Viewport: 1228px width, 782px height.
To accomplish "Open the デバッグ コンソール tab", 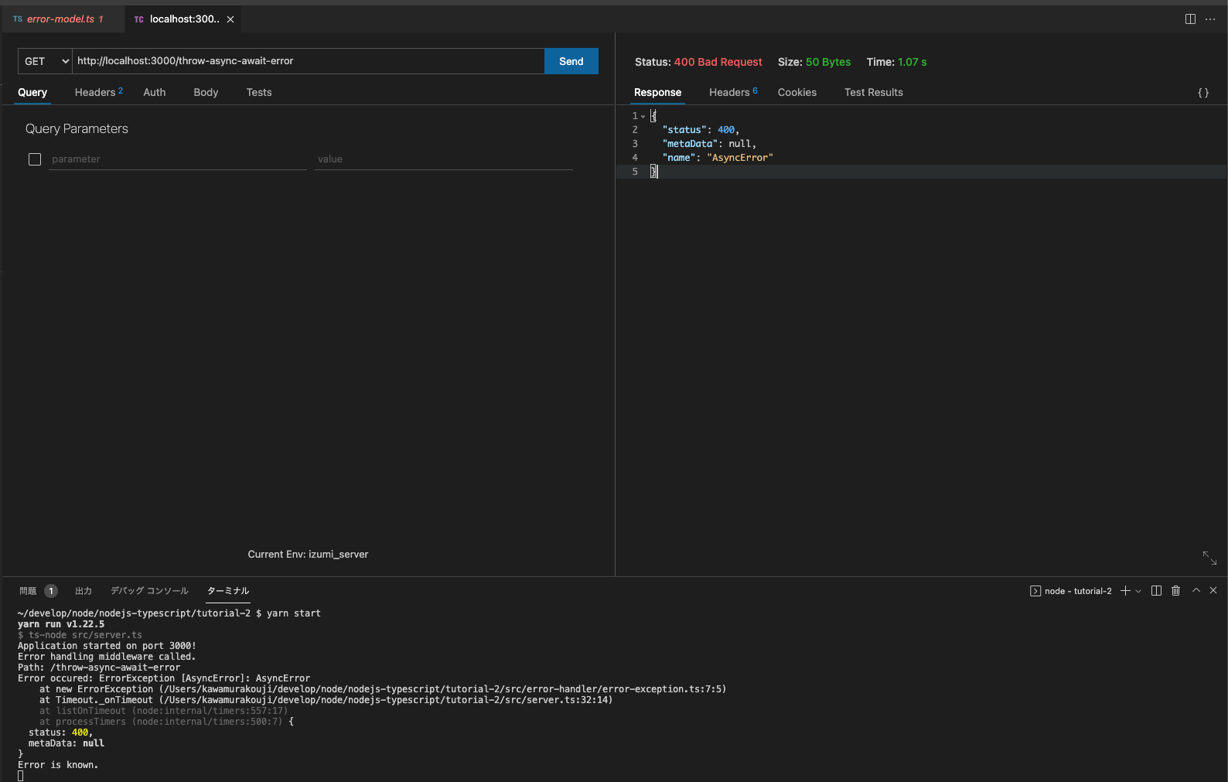I will click(x=149, y=591).
